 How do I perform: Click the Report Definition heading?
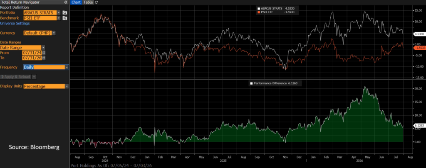coord(14,7)
